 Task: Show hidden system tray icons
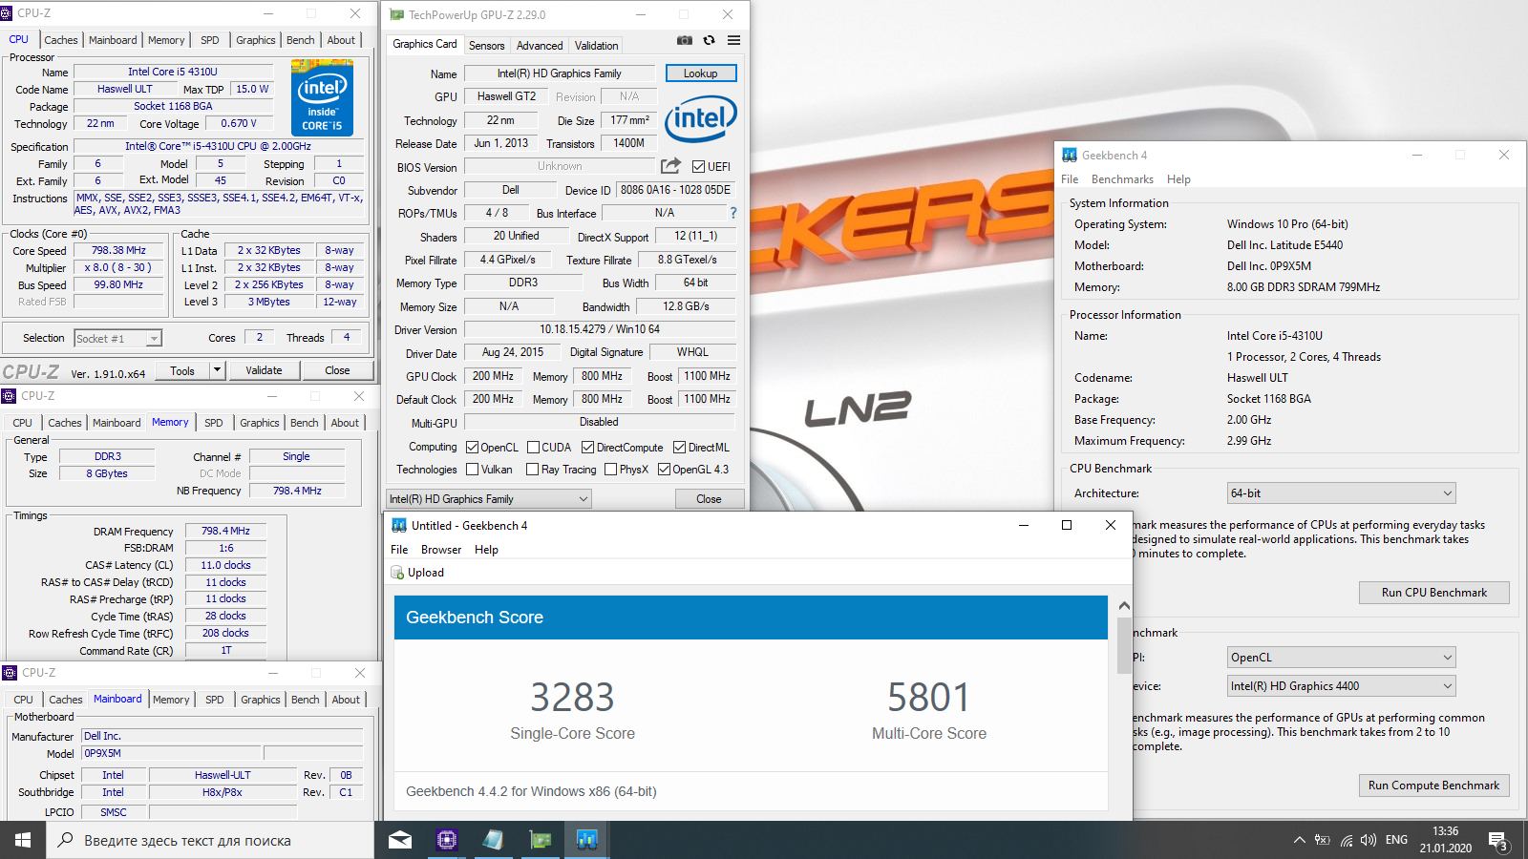tap(1299, 840)
